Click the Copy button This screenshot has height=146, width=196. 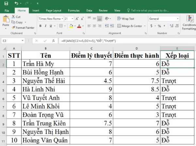point(17,22)
